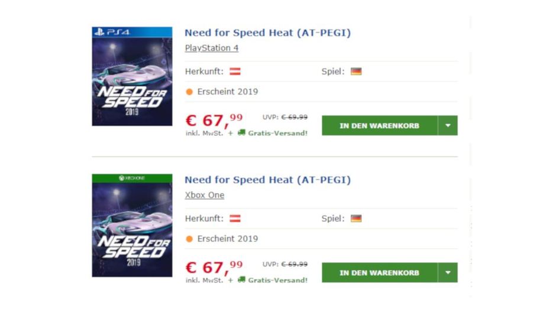Click the delivery truck icon for the Xbox One game
The image size is (556, 313).
241,280
